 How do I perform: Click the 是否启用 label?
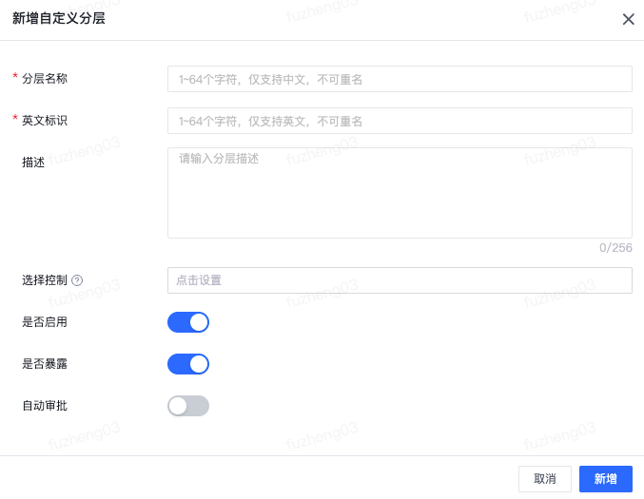click(45, 322)
